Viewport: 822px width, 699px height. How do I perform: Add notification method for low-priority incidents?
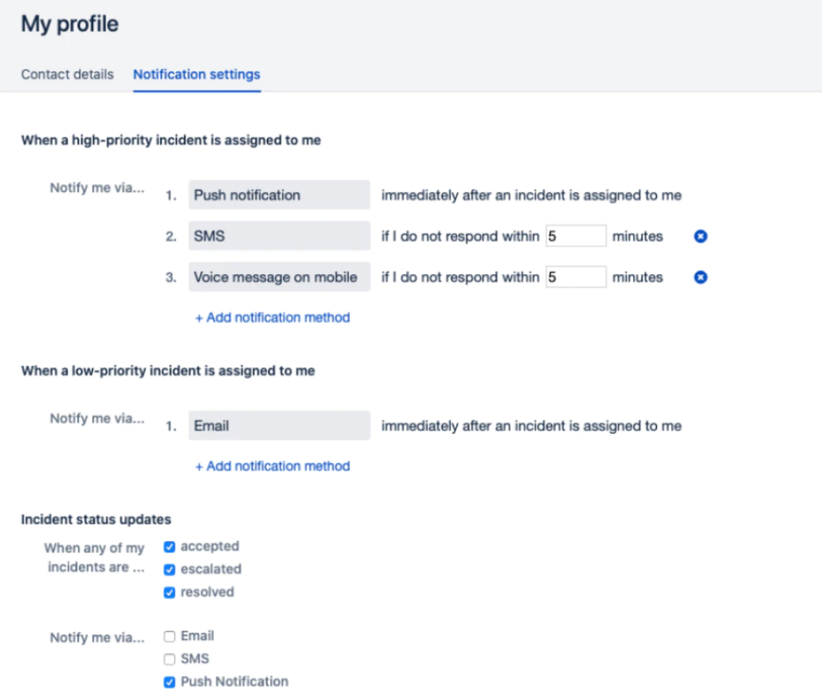(272, 466)
